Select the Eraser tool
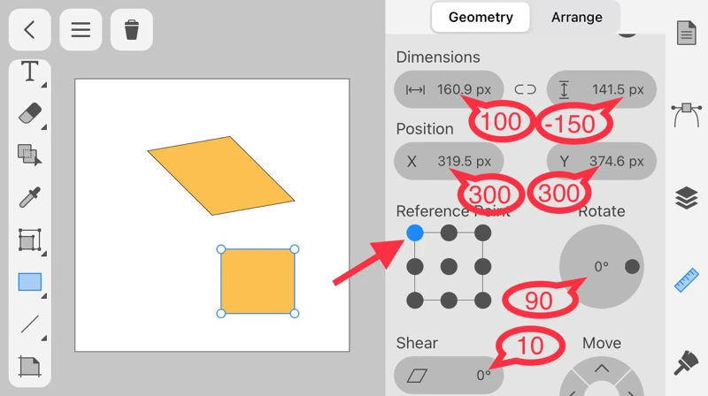 coord(29,113)
